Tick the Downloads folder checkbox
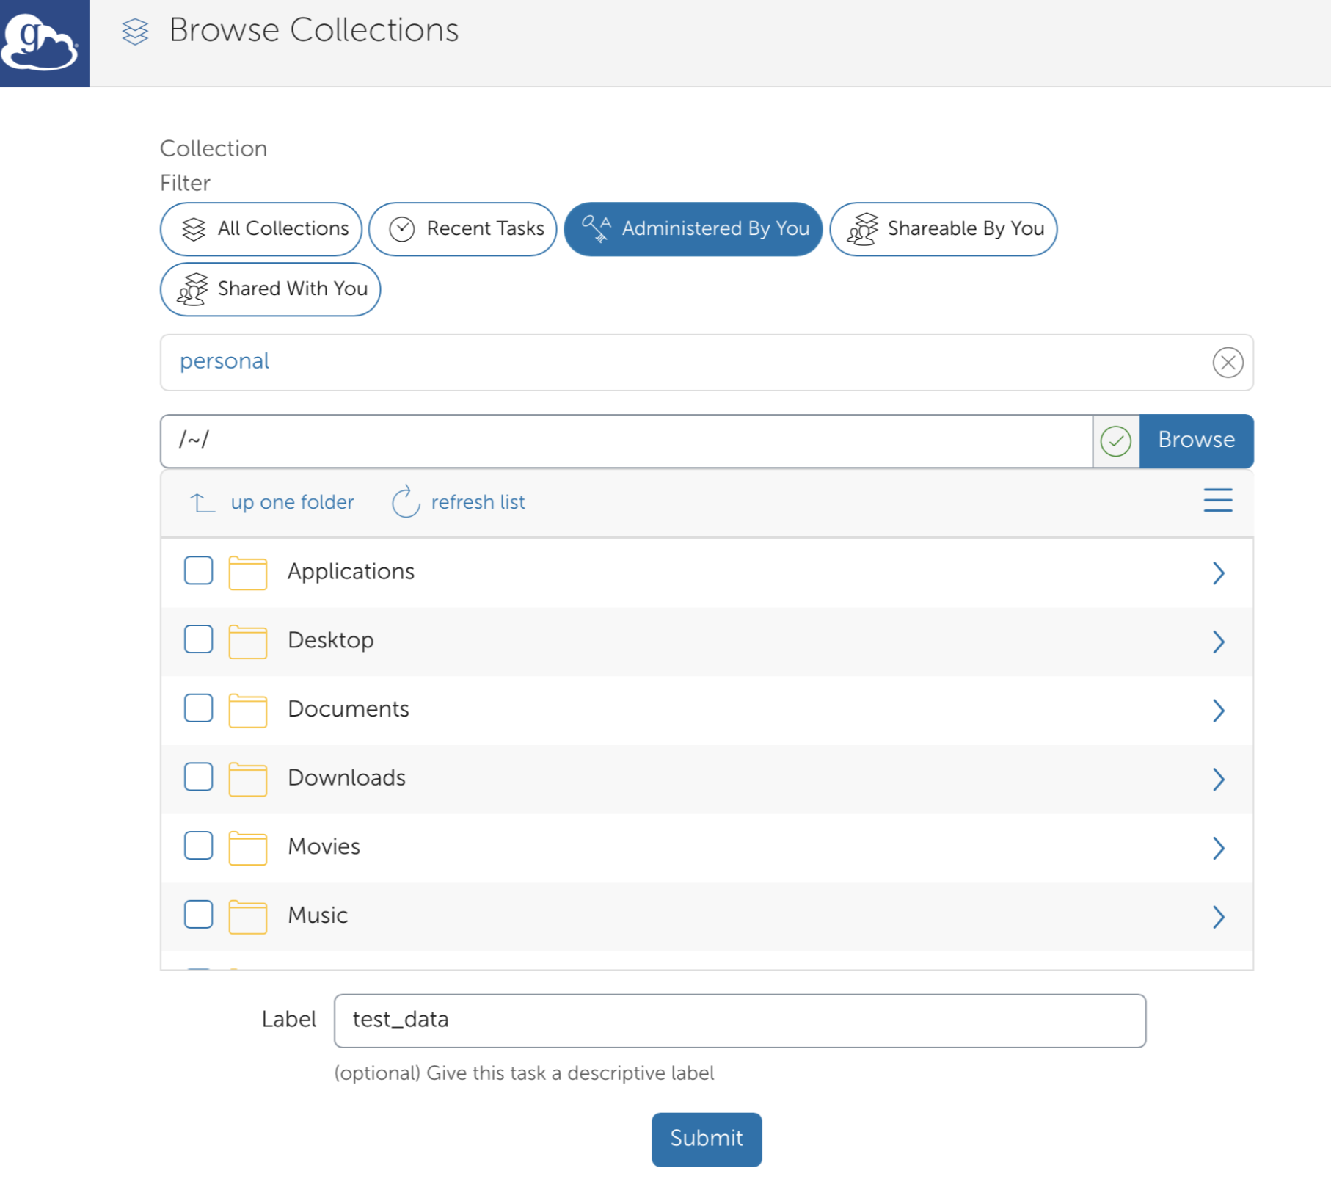The width and height of the screenshot is (1331, 1179). click(199, 777)
